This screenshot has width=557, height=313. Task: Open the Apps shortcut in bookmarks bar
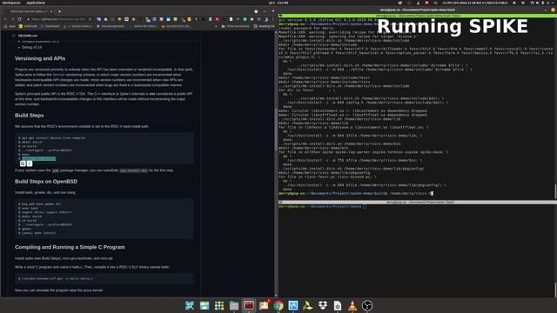pos(10,26)
